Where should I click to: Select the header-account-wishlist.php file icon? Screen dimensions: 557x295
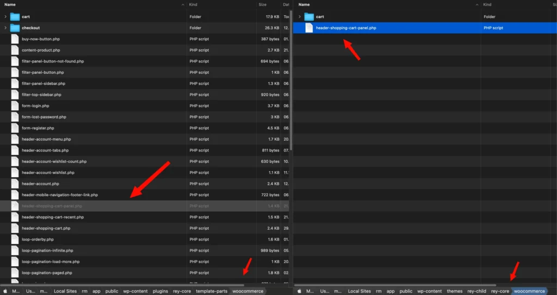pos(15,173)
